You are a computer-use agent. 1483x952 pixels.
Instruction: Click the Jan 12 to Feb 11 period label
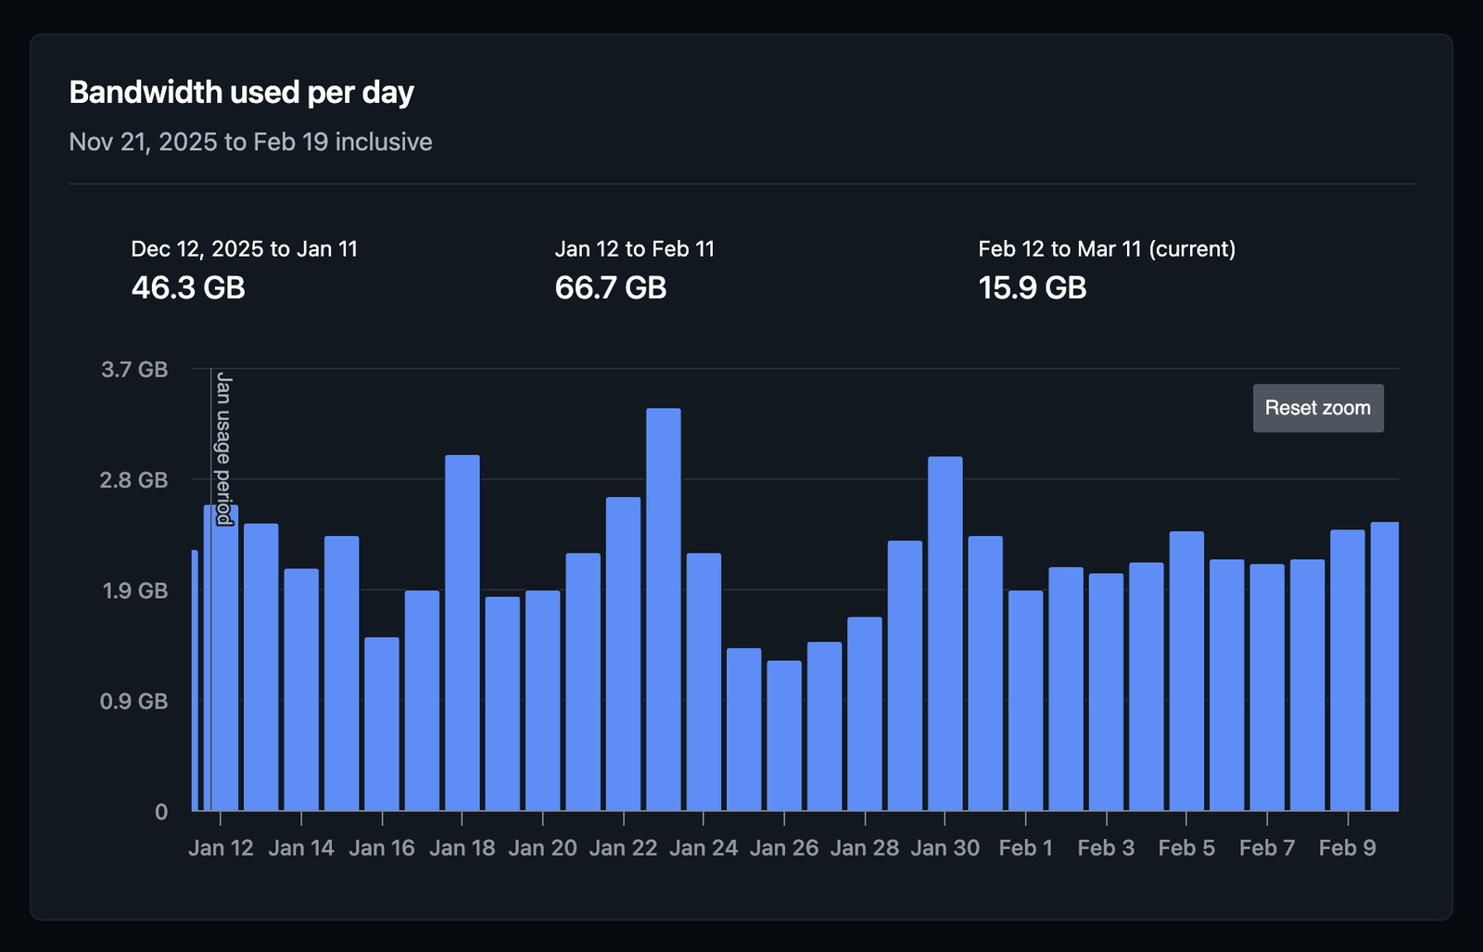tap(635, 248)
